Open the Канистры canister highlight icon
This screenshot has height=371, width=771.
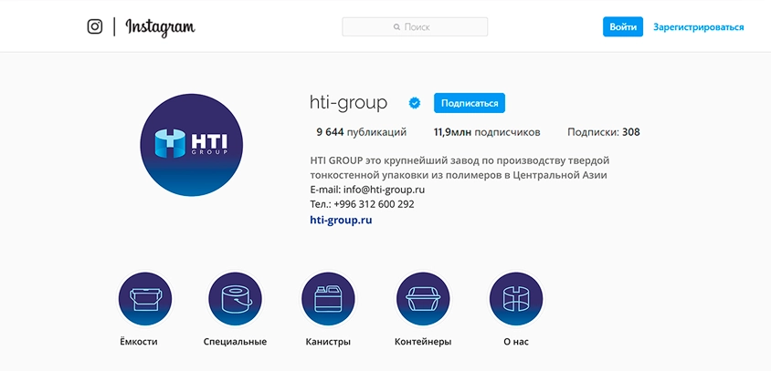328,299
